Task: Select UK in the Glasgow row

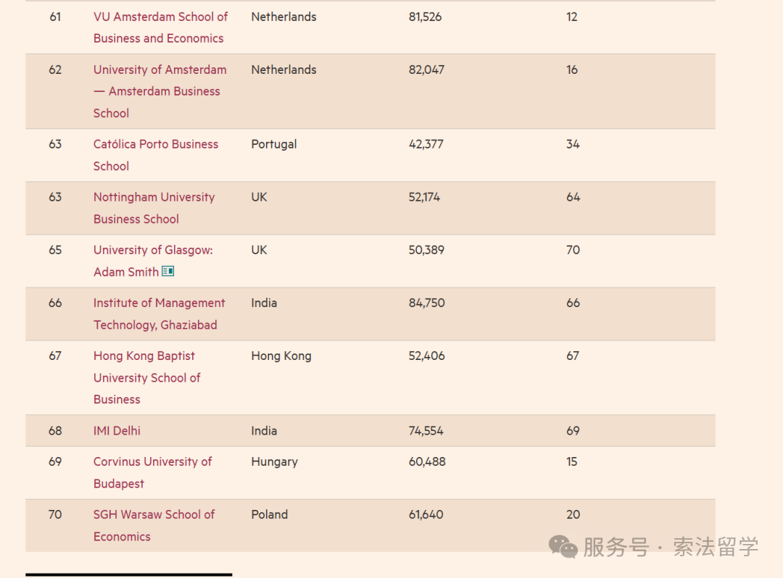Action: (x=259, y=250)
